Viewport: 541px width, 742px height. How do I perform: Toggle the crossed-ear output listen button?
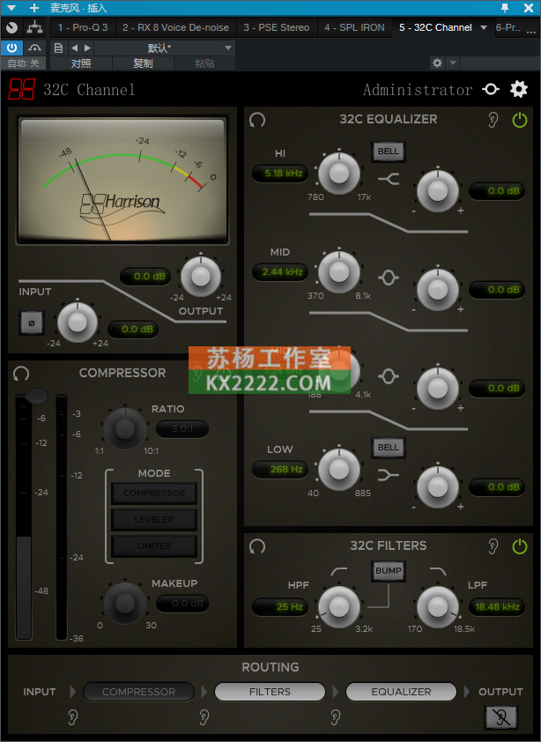[x=501, y=717]
